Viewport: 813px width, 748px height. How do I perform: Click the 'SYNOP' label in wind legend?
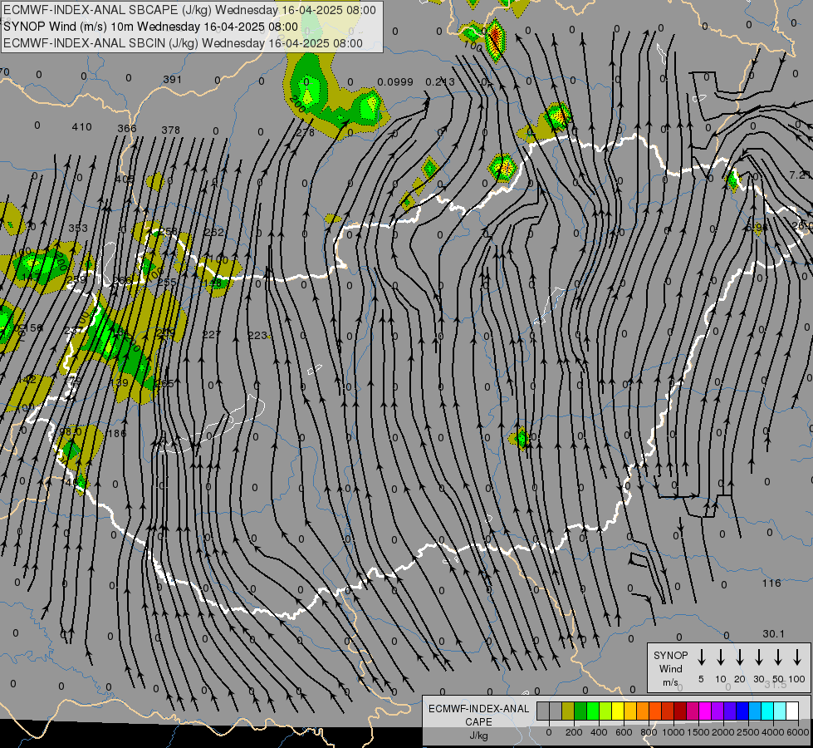pyautogui.click(x=670, y=655)
